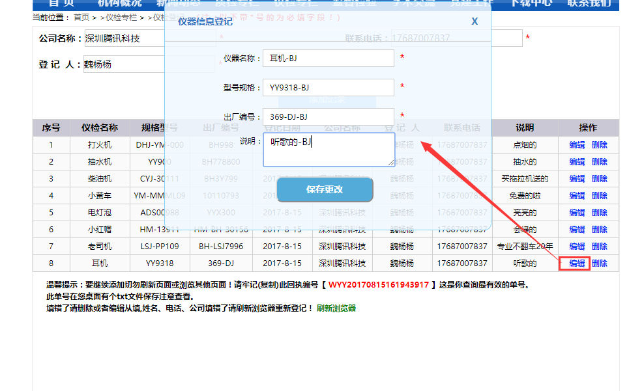Click the 打火机 name cell
The width and height of the screenshot is (644, 391).
pos(100,144)
